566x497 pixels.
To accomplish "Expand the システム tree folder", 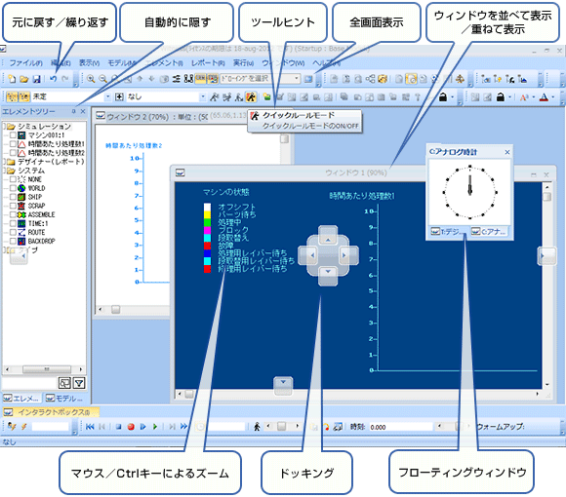I will pos(4,171).
